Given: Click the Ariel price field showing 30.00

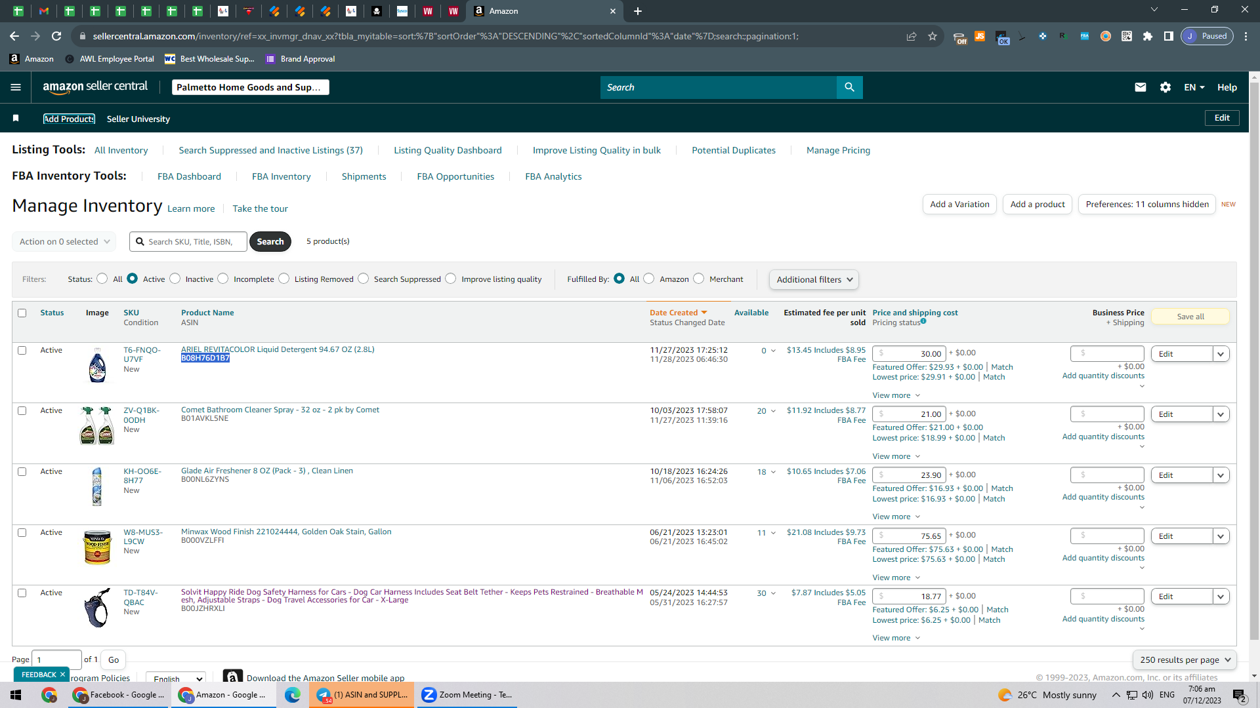Looking at the screenshot, I should [x=909, y=353].
